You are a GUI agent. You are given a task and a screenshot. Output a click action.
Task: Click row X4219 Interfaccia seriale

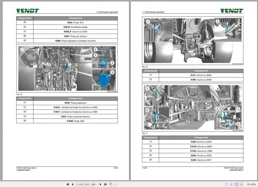point(67,27)
